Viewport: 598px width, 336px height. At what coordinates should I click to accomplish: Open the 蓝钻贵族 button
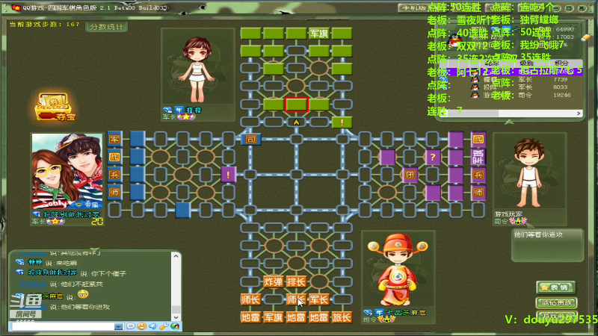[x=556, y=303]
